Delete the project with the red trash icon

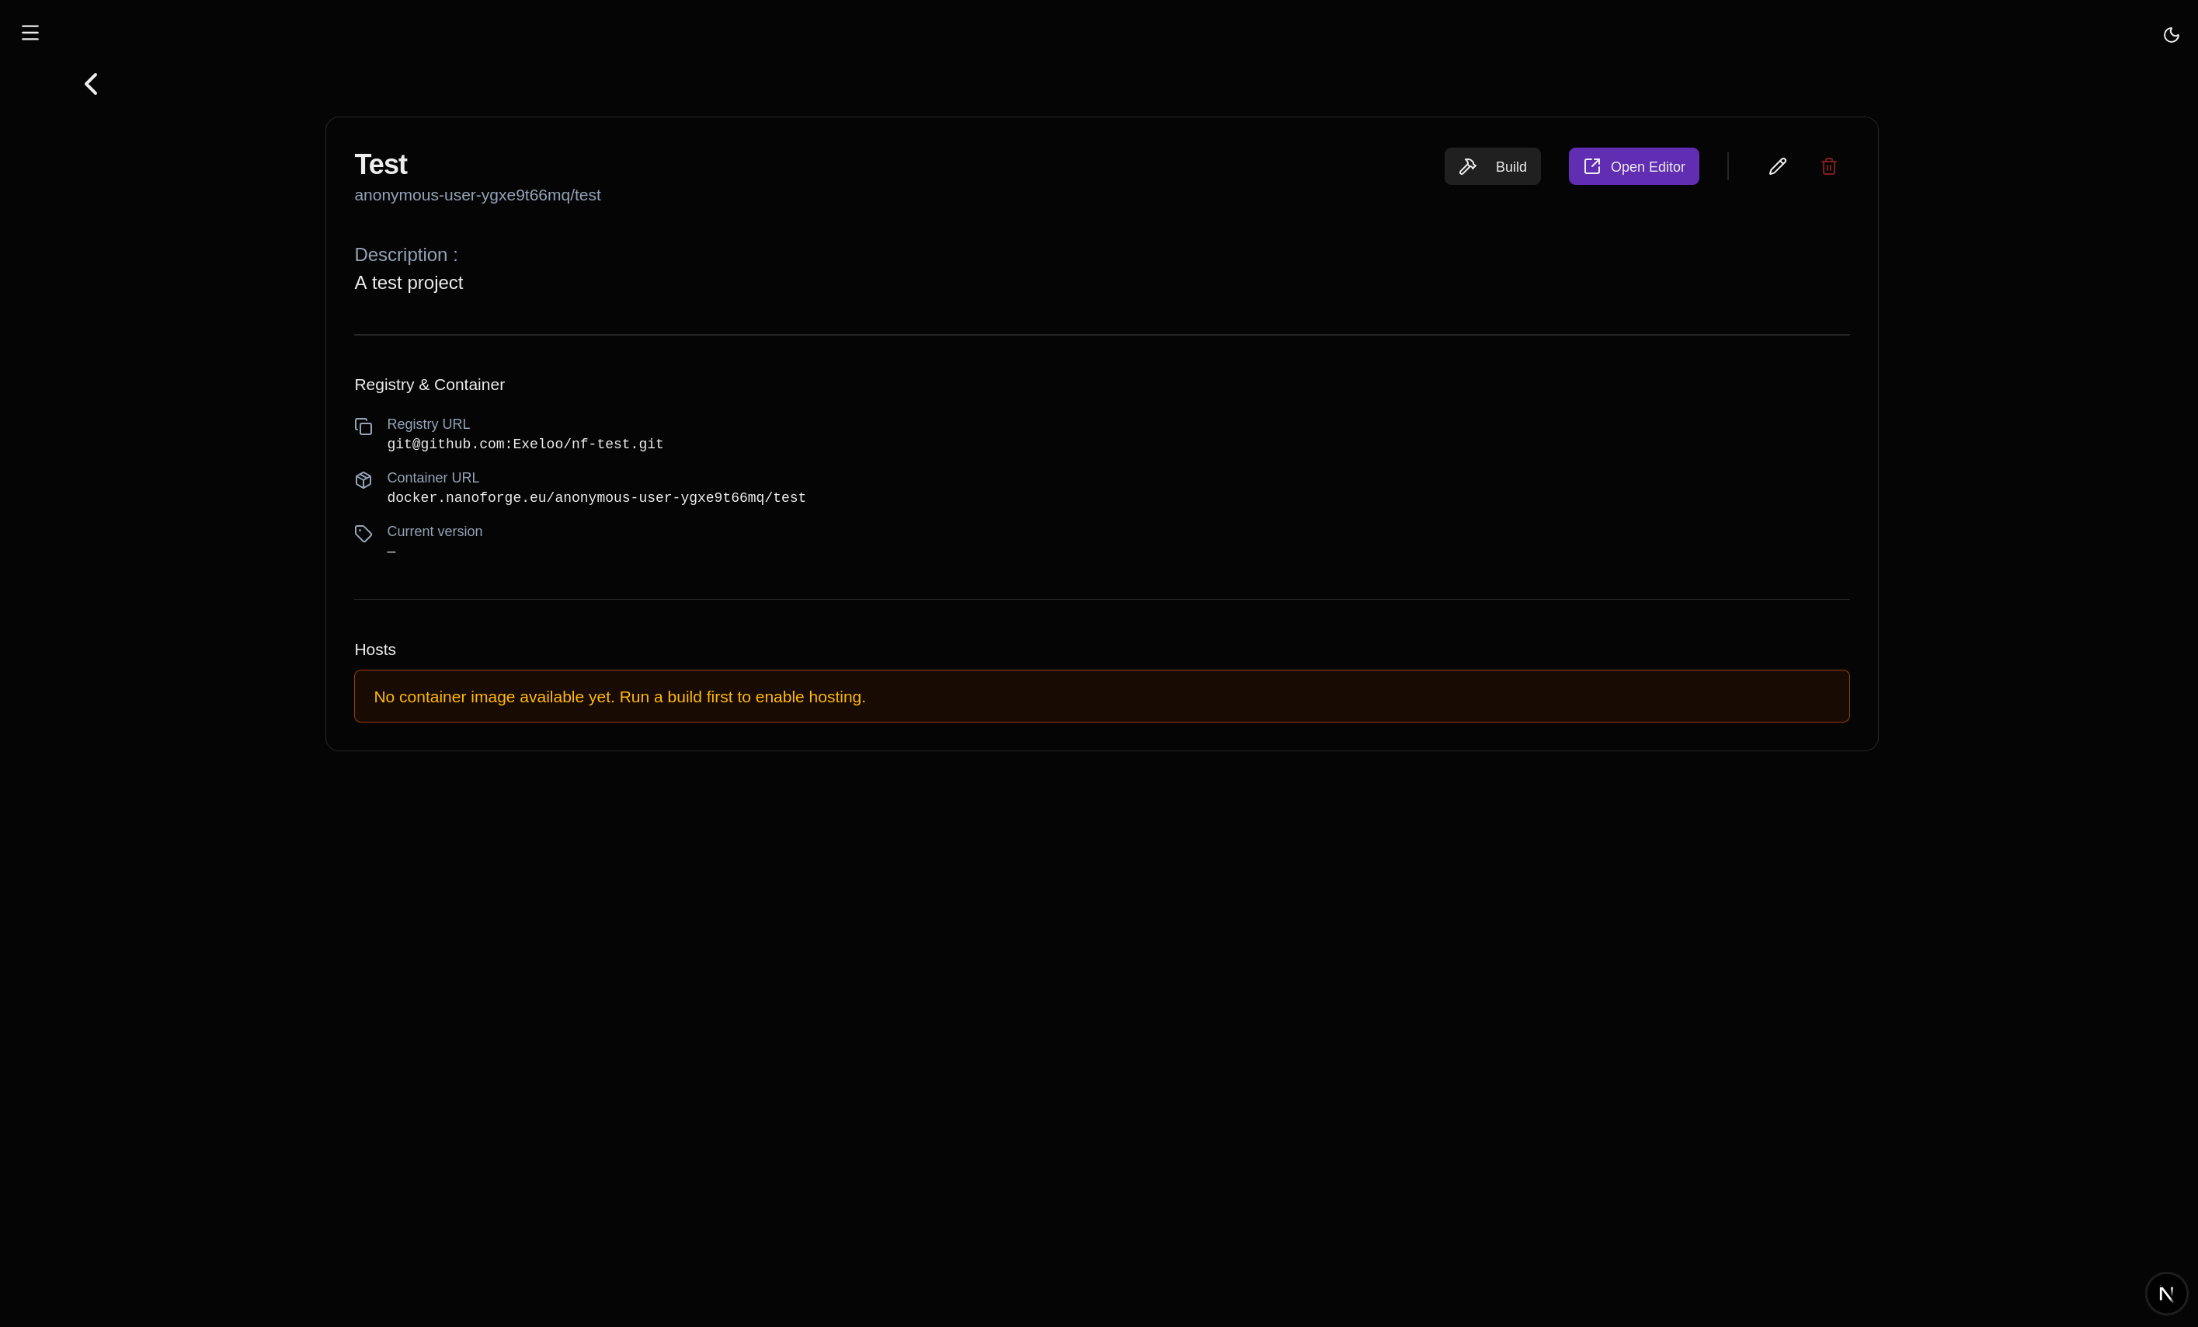[1829, 167]
